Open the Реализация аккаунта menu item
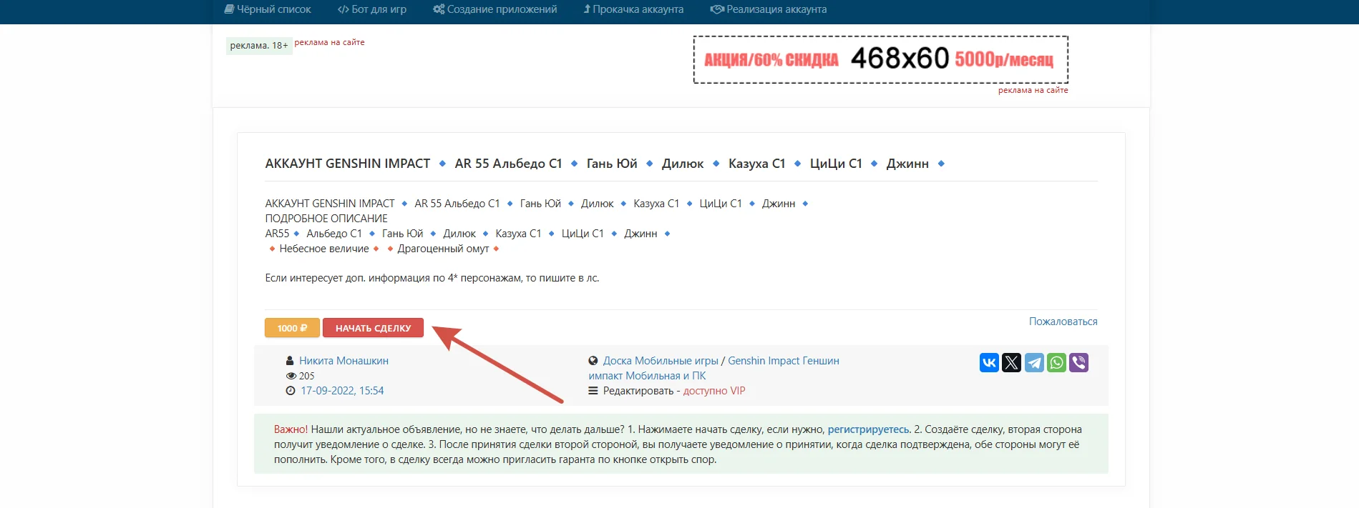This screenshot has height=508, width=1359. click(x=769, y=9)
